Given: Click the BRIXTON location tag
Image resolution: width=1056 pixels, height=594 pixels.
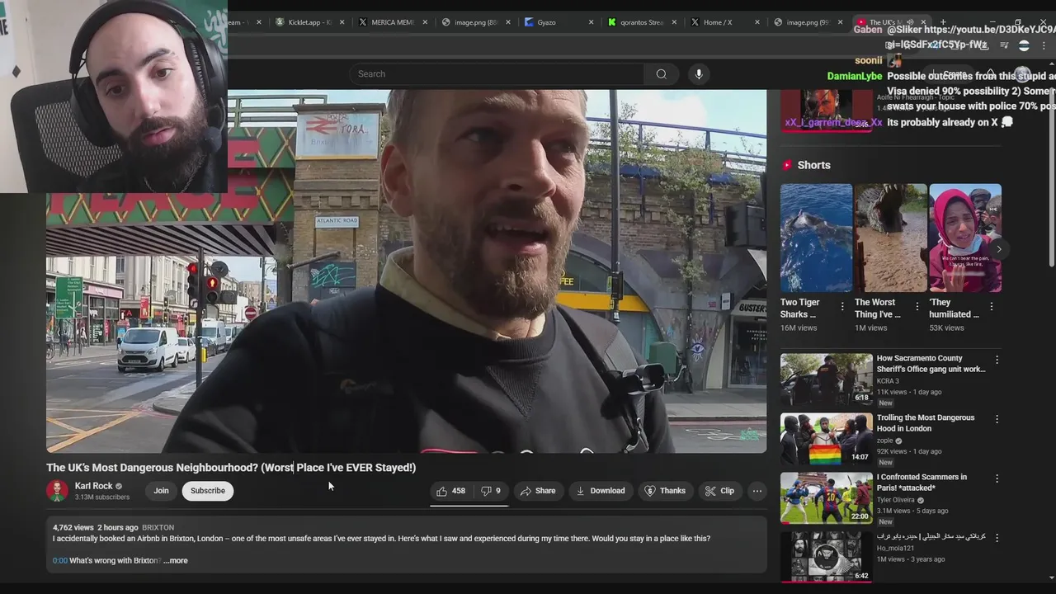Looking at the screenshot, I should pyautogui.click(x=158, y=527).
